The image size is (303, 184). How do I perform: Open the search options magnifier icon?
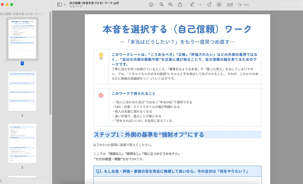click(x=240, y=5)
